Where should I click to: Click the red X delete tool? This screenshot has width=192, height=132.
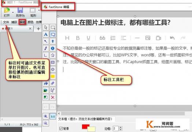click(53, 98)
